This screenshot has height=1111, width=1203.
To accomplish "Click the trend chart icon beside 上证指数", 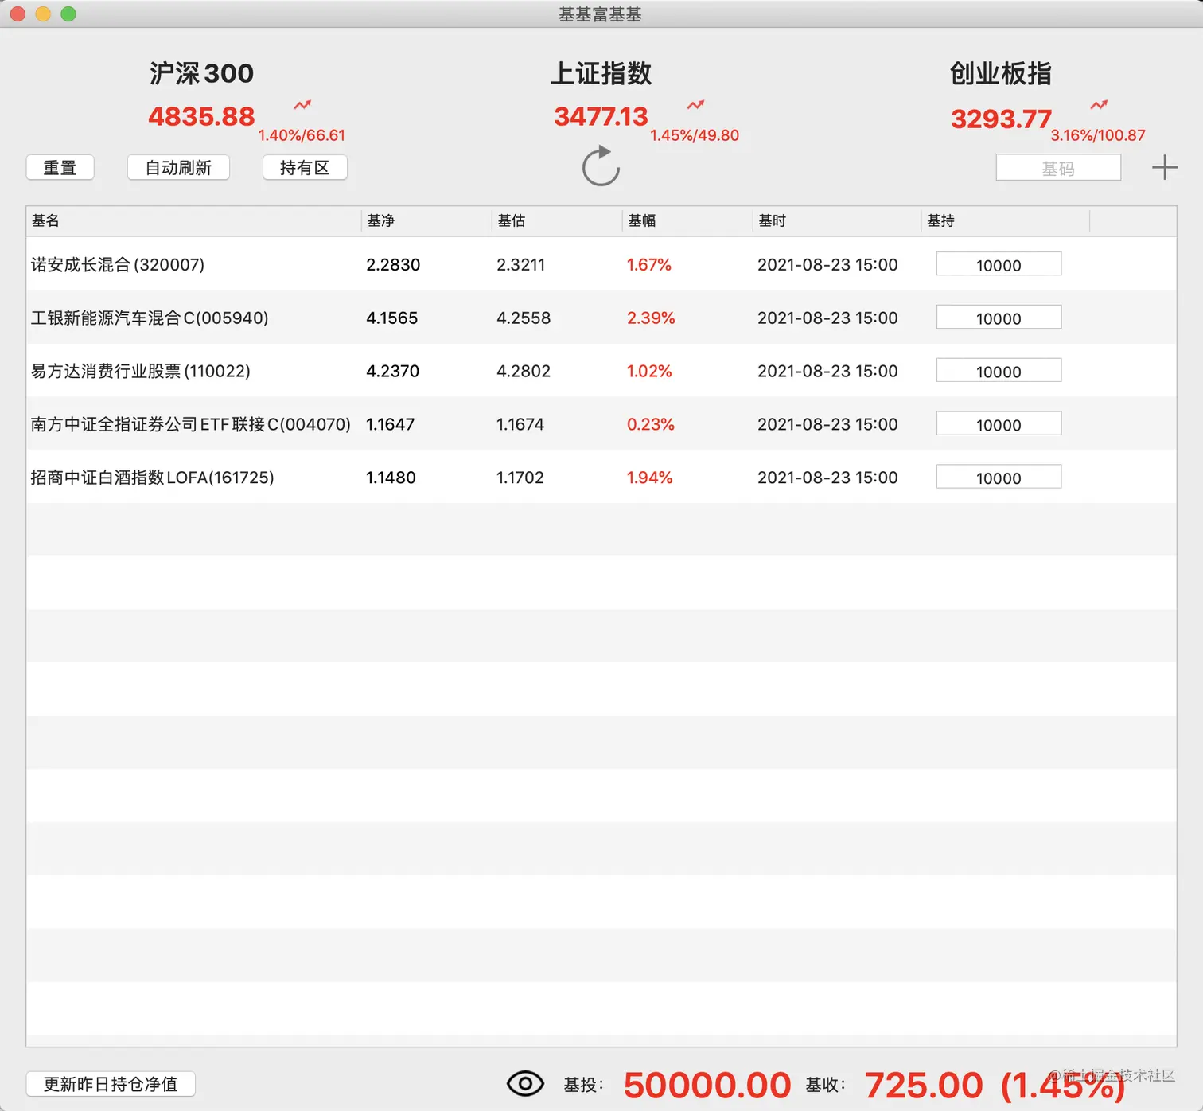I will coord(696,104).
